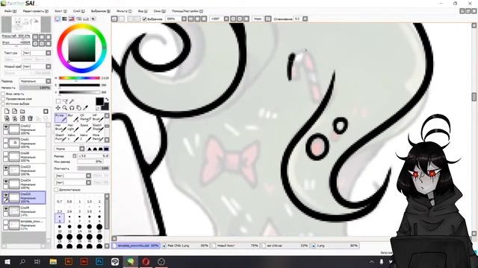Choose the flat square brush edge shape

click(x=106, y=149)
